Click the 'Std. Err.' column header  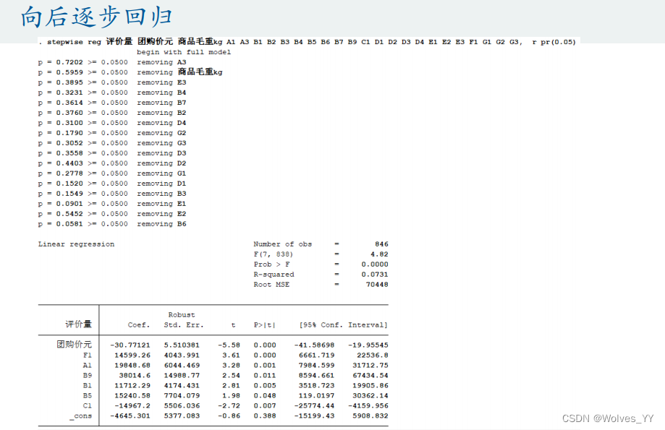point(184,325)
